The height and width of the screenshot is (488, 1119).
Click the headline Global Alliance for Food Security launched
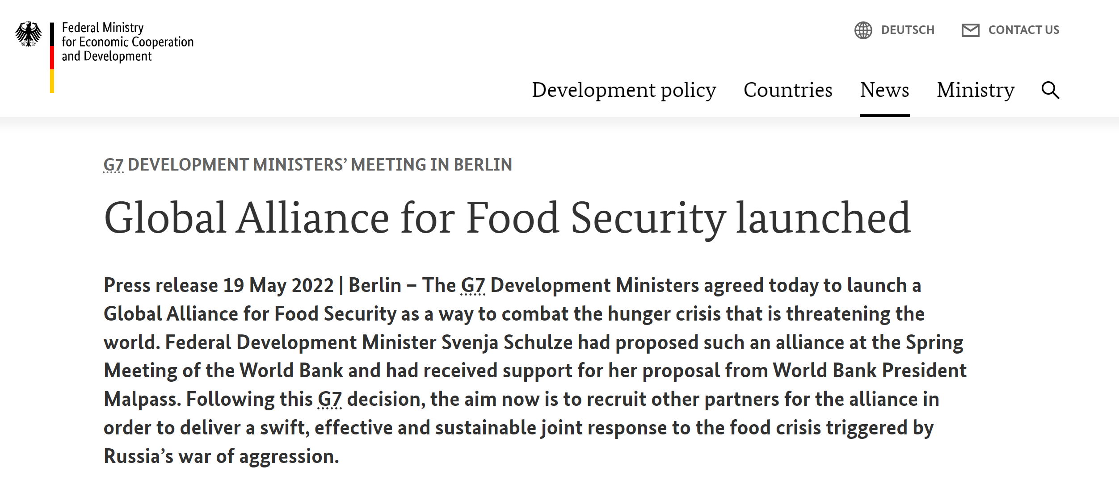507,217
